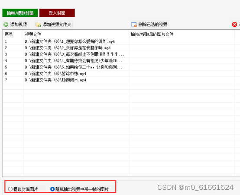The width and height of the screenshot is (240, 195).
Task: Select row 3_每次看都止不住眼泪
Action: (x=118, y=54)
